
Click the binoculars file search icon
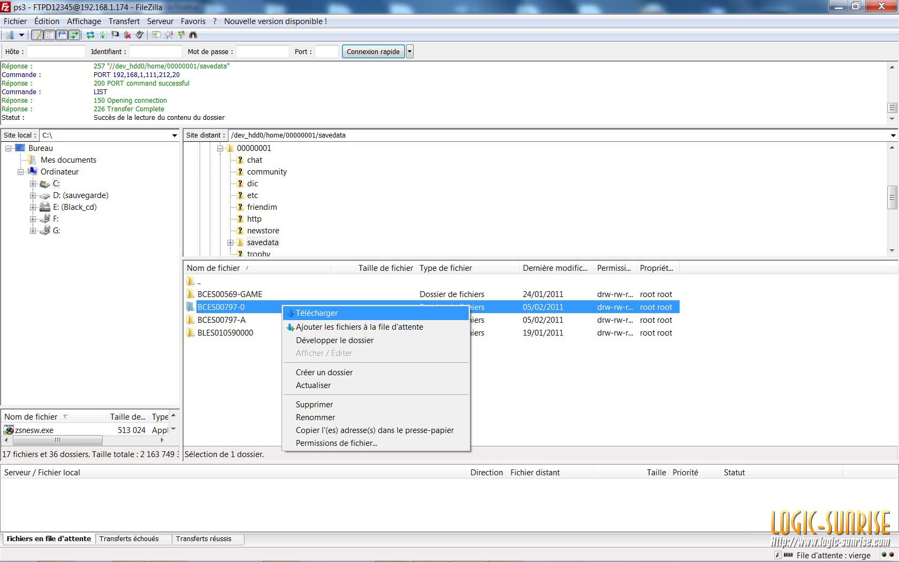pyautogui.click(x=193, y=35)
